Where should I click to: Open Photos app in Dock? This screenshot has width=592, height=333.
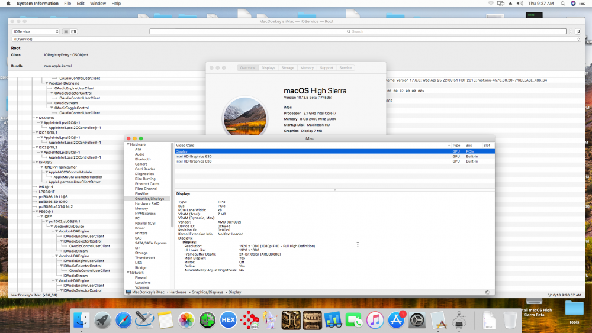tap(186, 320)
